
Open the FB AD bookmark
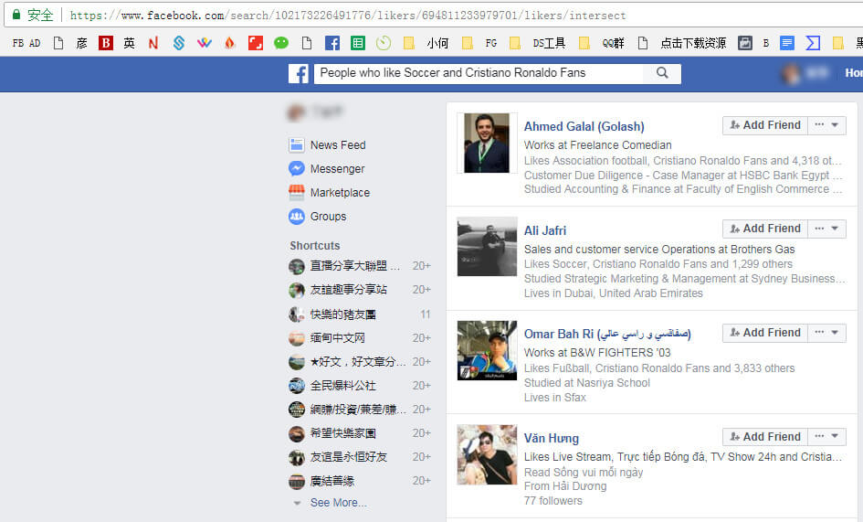(x=26, y=43)
